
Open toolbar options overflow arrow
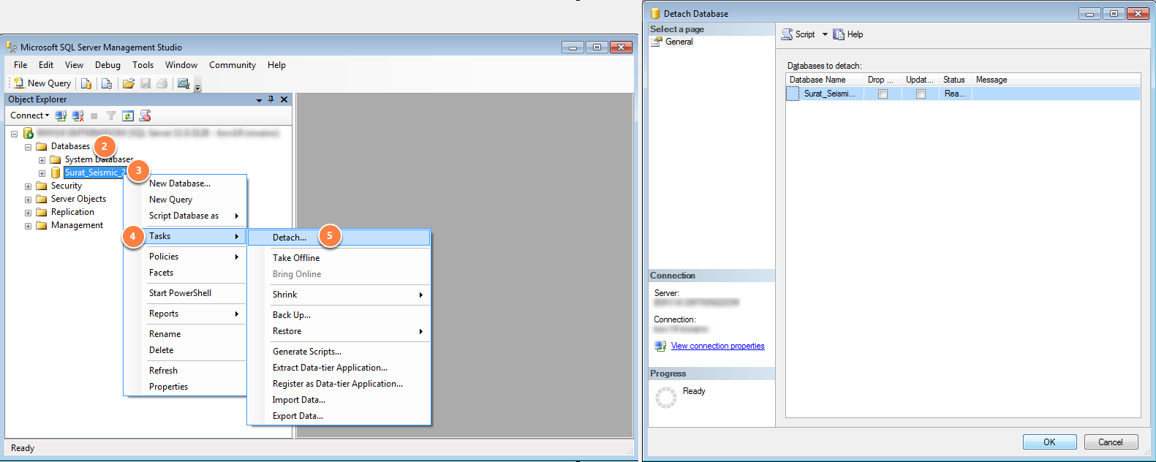point(197,86)
